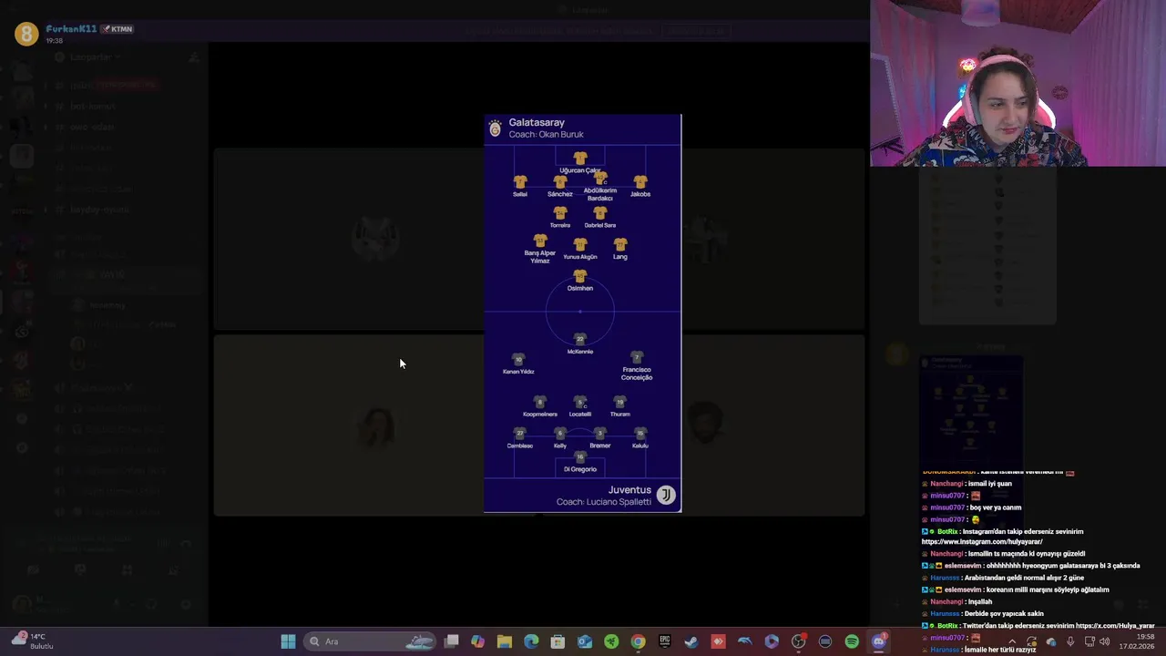The width and height of the screenshot is (1166, 656).
Task: Open Microsoft Store taskbar icon
Action: [x=557, y=641]
